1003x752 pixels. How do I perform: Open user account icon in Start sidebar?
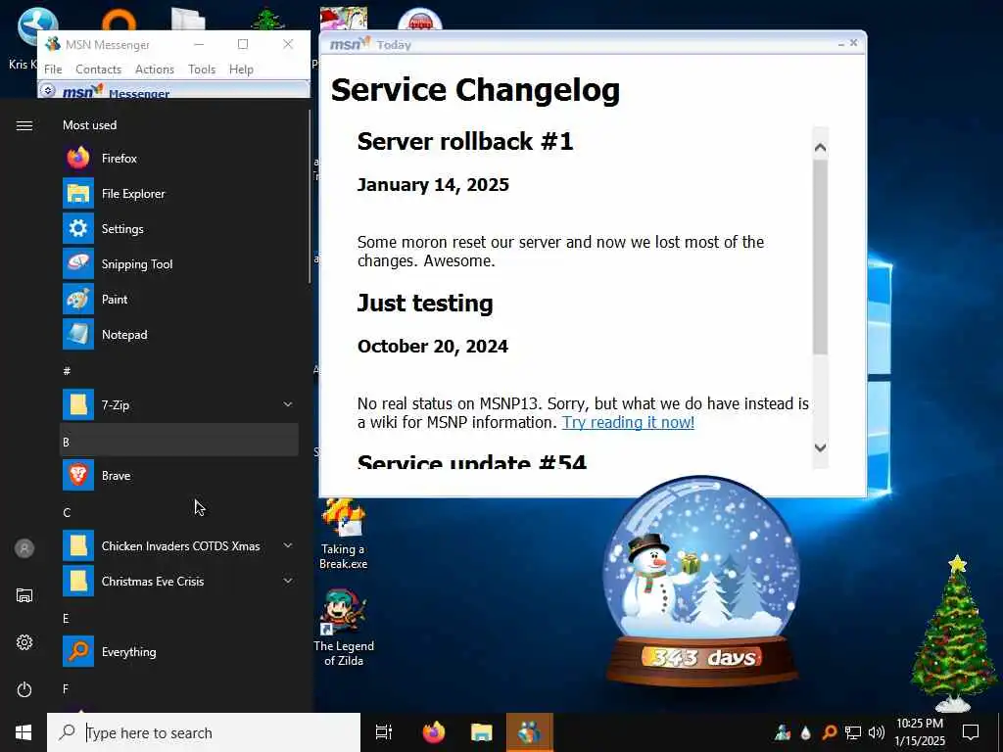tap(24, 548)
